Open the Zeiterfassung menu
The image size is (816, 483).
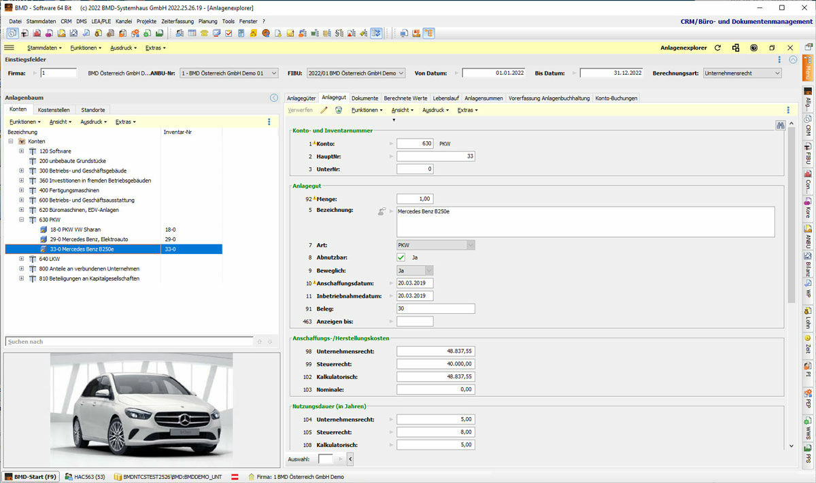pyautogui.click(x=177, y=21)
